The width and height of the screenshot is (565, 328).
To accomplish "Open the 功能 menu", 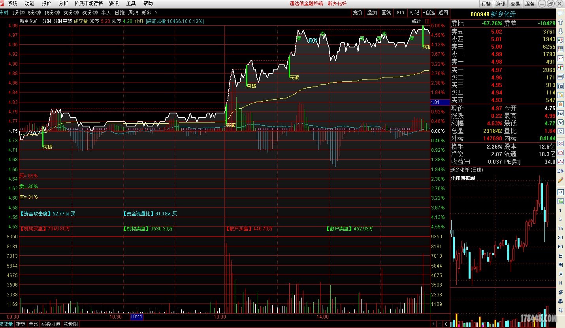I will tap(30, 4).
